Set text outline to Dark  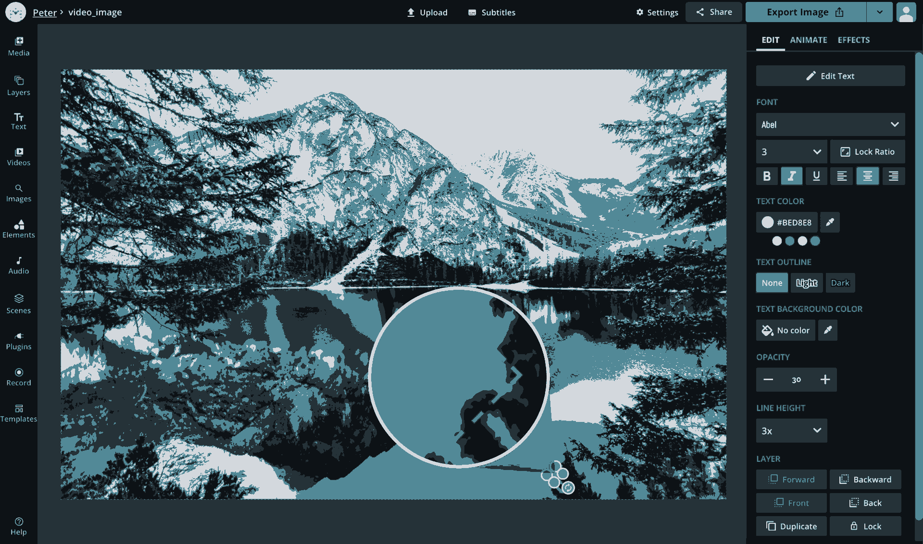(840, 283)
